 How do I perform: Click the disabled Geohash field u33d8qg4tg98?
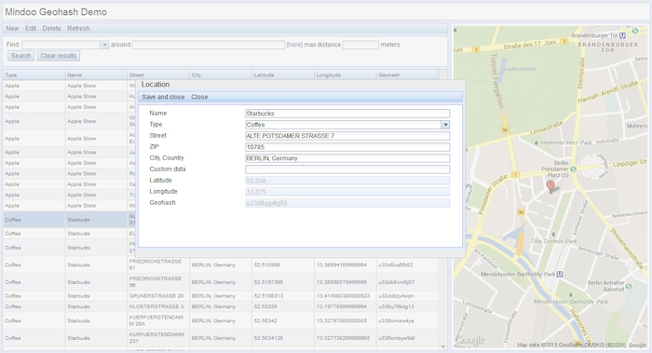pyautogui.click(x=347, y=203)
